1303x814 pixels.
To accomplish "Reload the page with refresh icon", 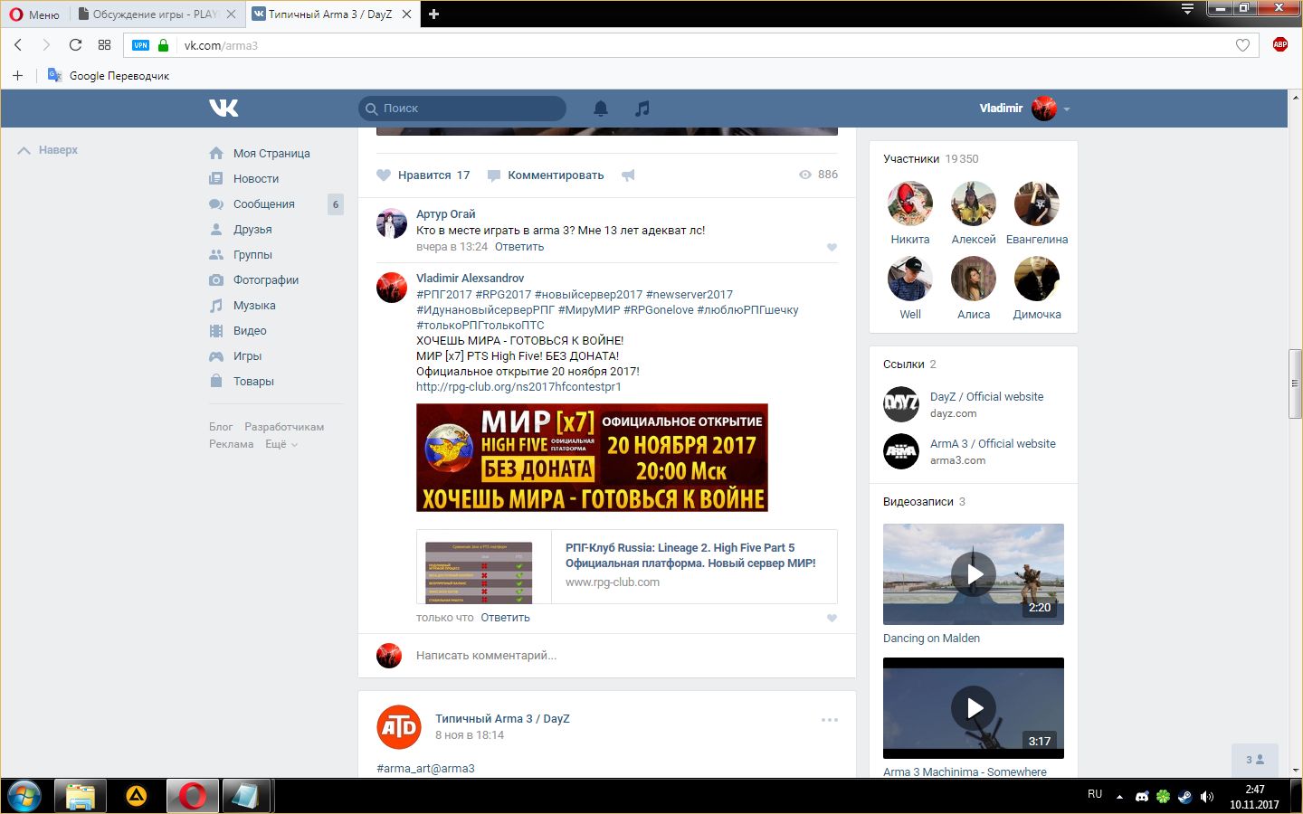I will click(x=75, y=44).
